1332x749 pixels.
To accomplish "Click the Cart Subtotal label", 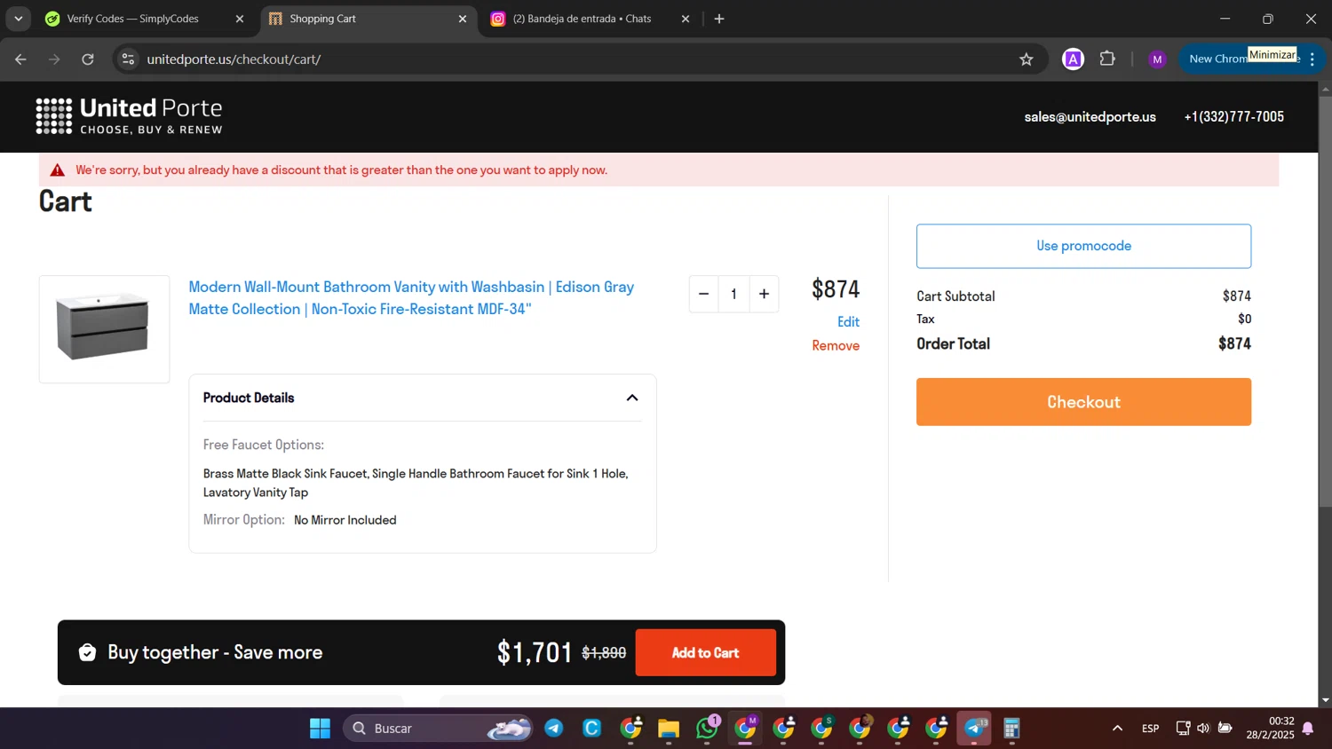I will click(955, 296).
